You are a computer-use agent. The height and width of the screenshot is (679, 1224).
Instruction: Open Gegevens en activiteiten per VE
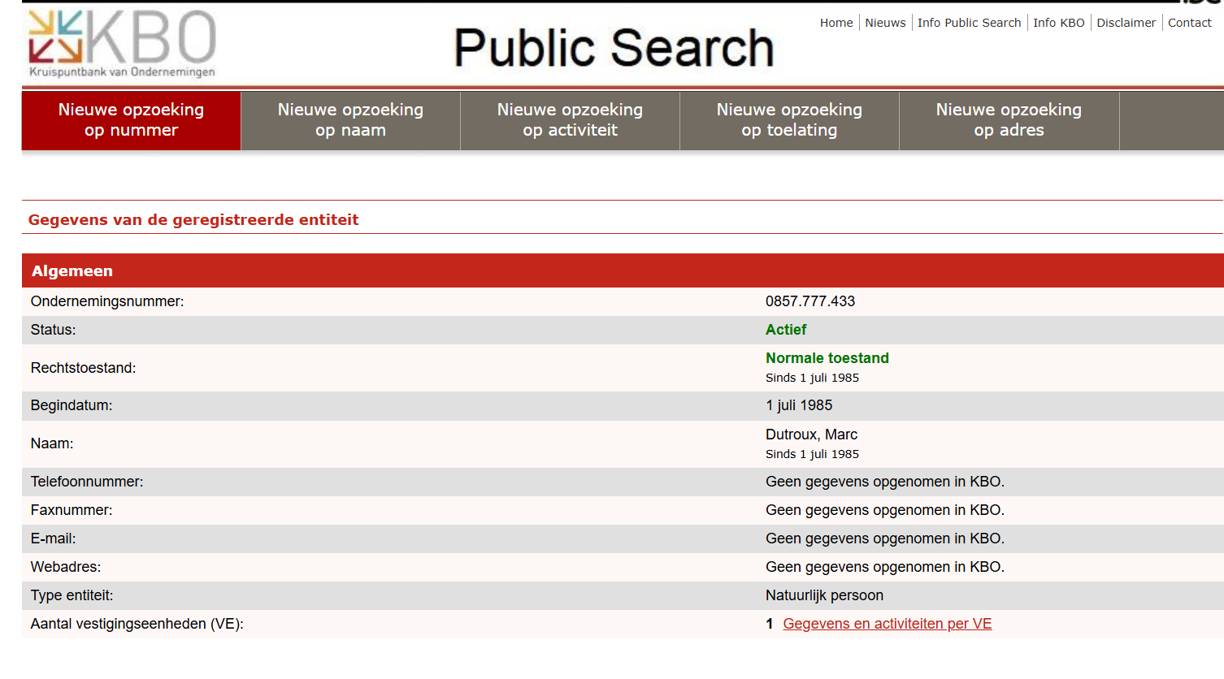tap(887, 624)
